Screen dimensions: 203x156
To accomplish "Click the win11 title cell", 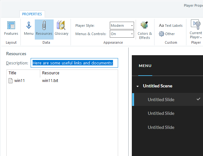I will pos(19,81).
